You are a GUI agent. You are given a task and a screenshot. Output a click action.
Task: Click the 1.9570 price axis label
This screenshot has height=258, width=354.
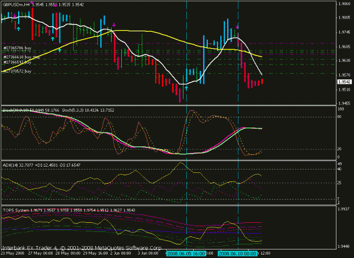pos(344,75)
